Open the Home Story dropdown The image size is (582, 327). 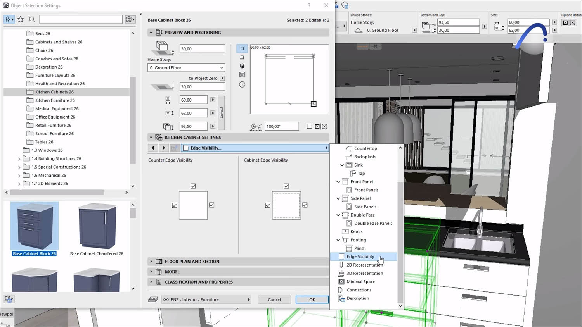[x=186, y=67]
